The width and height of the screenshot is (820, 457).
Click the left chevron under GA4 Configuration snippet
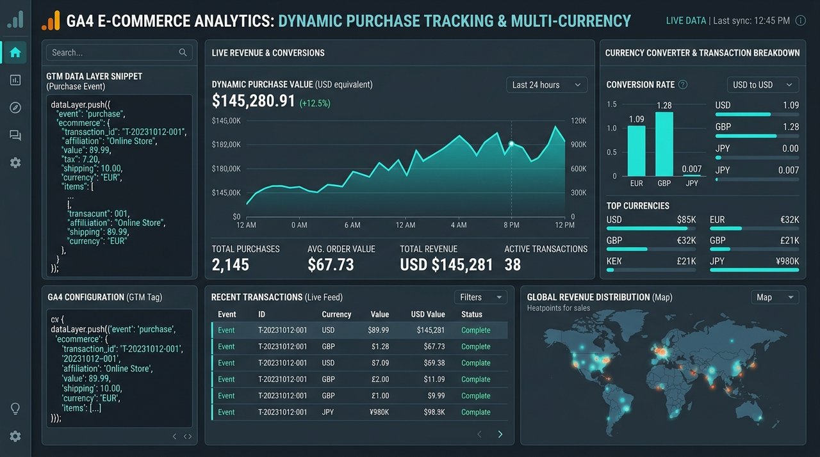click(175, 437)
